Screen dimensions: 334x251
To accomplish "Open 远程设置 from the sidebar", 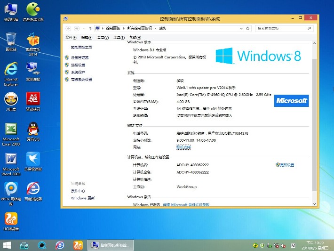I will click(x=78, y=65).
